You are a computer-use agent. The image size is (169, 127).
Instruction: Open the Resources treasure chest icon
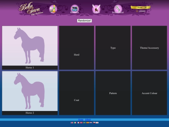point(75,9)
